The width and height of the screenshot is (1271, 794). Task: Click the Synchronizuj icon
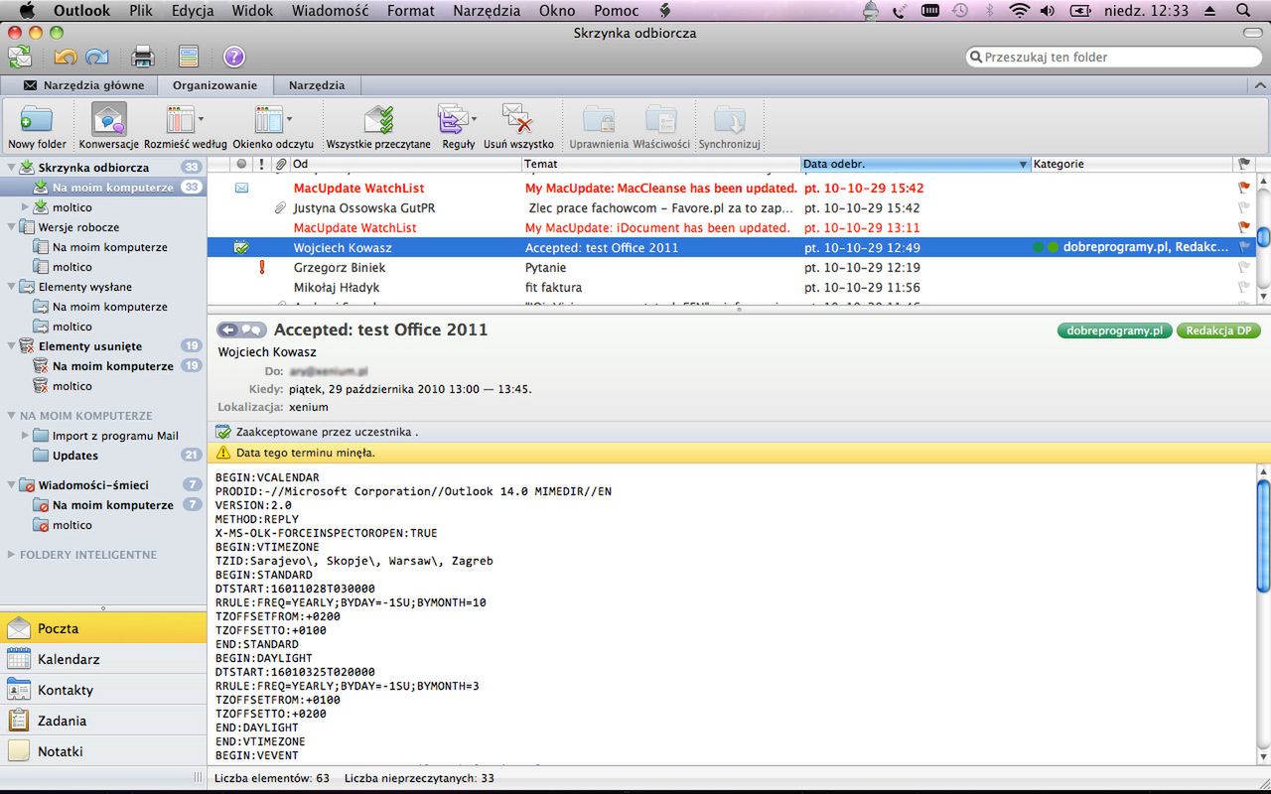tap(729, 126)
